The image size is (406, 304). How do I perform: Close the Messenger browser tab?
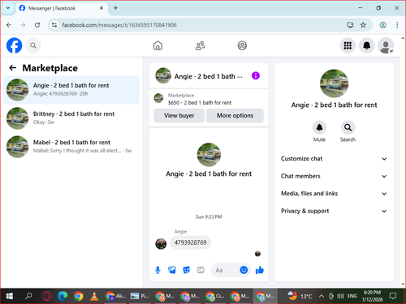[101, 8]
